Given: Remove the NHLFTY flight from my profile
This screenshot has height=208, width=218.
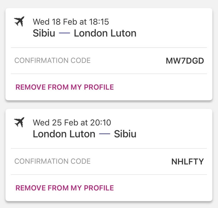Looking at the screenshot, I should click(x=65, y=188).
